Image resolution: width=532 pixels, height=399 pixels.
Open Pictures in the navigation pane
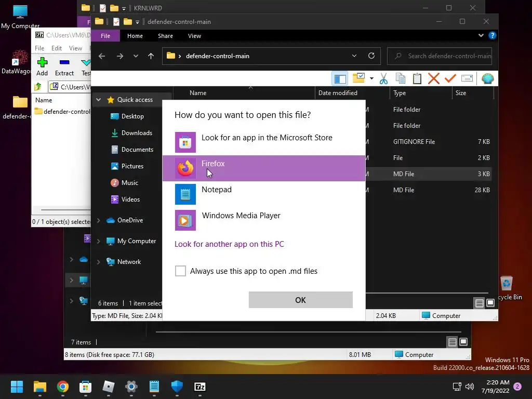[x=132, y=166]
